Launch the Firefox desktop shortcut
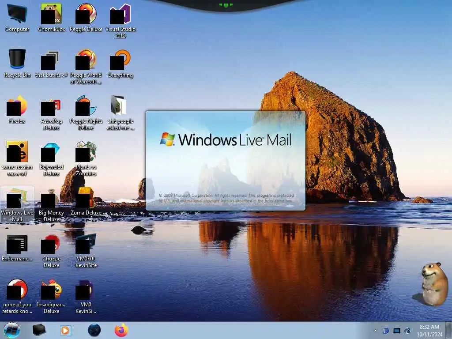This screenshot has height=339, width=452. (x=17, y=109)
